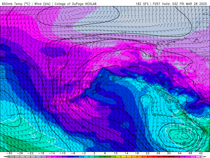
Task: Click the 'F057 Valid: 03Z FRI MAR 28 2025' text
Action: tap(180, 4)
